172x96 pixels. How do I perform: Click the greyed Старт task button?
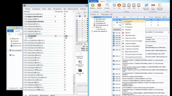point(114,6)
